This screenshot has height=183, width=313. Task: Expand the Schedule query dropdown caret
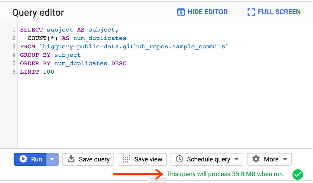[236, 159]
